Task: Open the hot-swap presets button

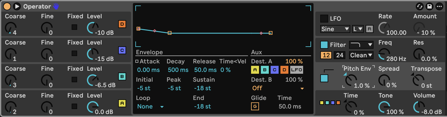Action: pyautogui.click(x=419, y=6)
